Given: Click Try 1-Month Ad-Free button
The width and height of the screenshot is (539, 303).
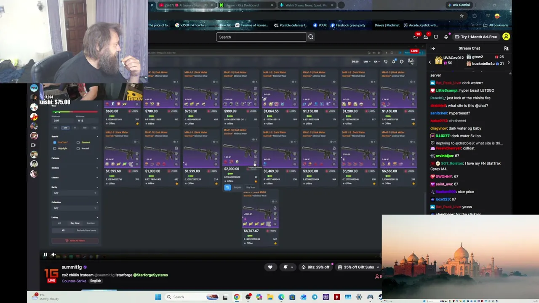Looking at the screenshot, I should 476,37.
